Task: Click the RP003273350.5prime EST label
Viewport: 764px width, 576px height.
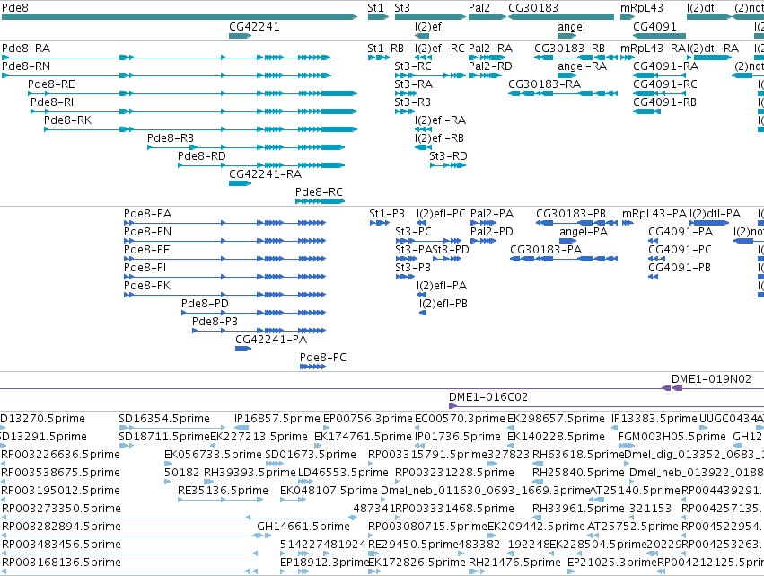Action: pos(61,509)
